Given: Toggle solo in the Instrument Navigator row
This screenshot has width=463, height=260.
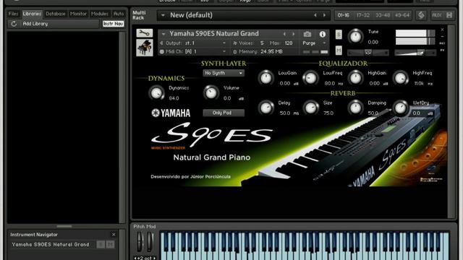Looking at the screenshot, I should click(x=101, y=244).
